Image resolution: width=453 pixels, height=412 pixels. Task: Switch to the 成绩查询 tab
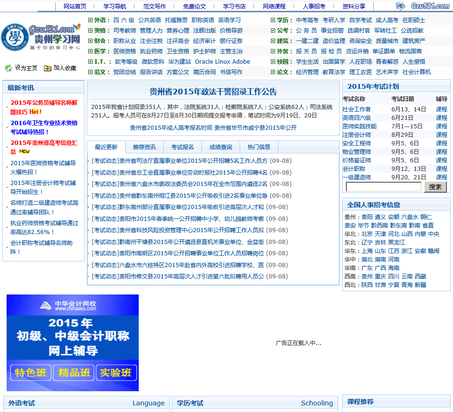220,147
